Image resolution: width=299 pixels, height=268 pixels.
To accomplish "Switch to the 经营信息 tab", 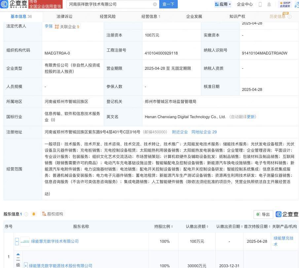I will 151,17.
